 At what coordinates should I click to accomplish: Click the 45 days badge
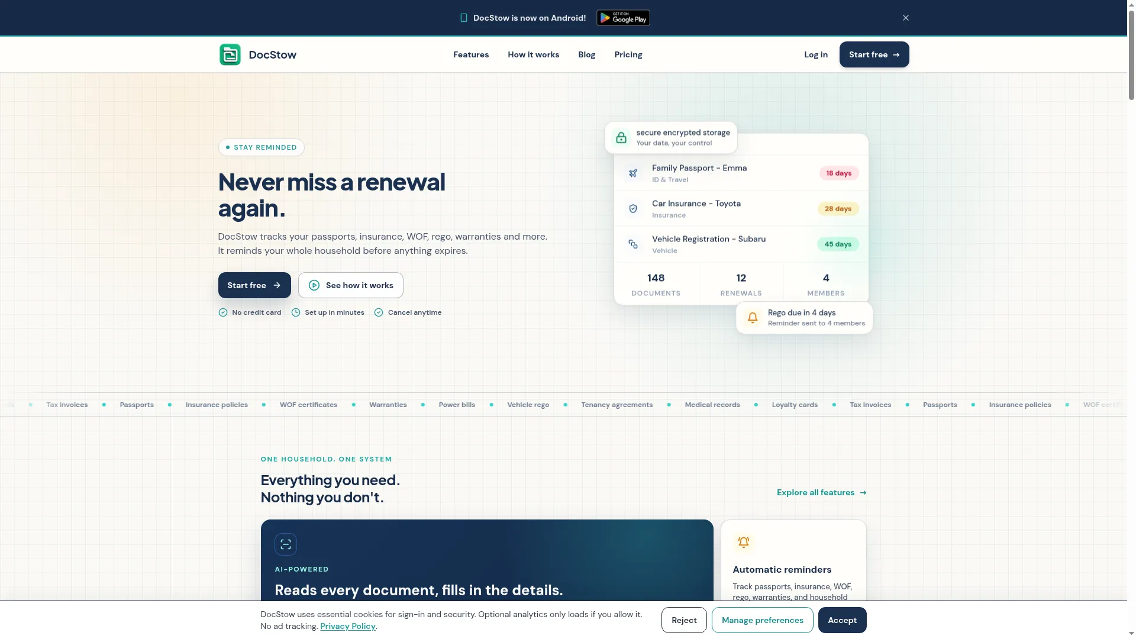coord(838,244)
